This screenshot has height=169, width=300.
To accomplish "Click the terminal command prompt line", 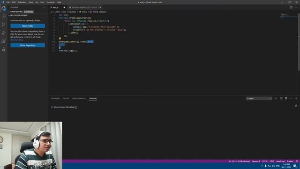I will (64, 107).
